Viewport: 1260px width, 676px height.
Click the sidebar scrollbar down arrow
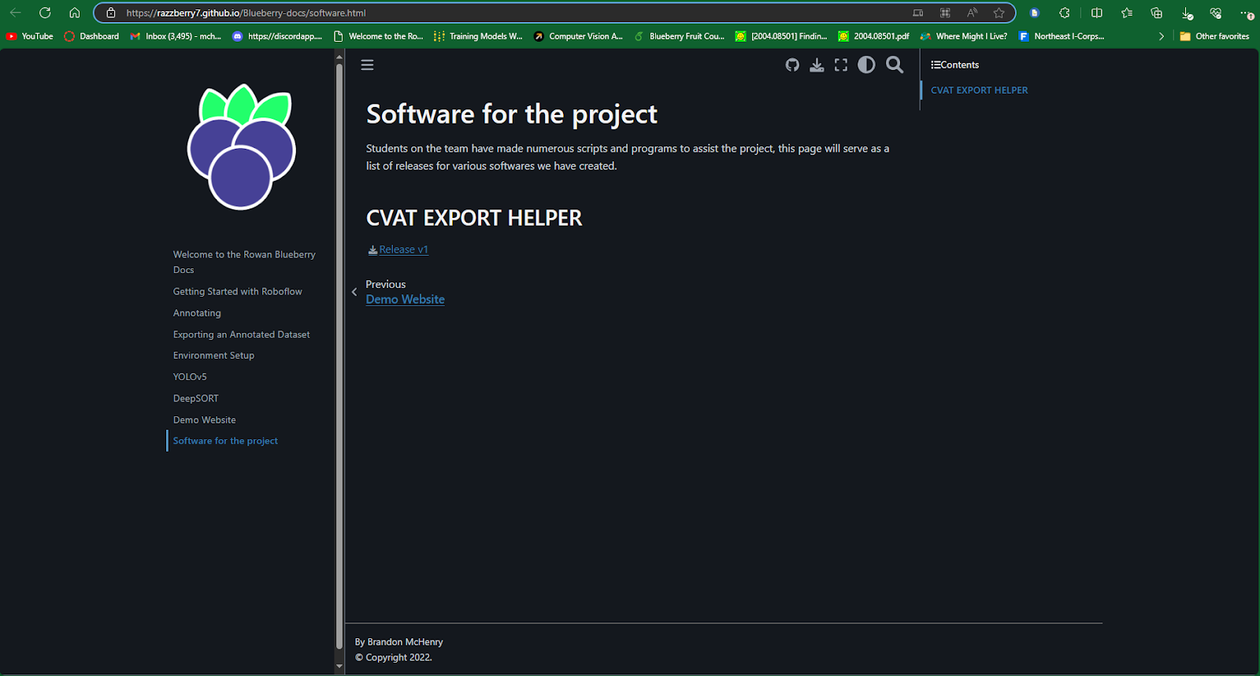tap(339, 667)
